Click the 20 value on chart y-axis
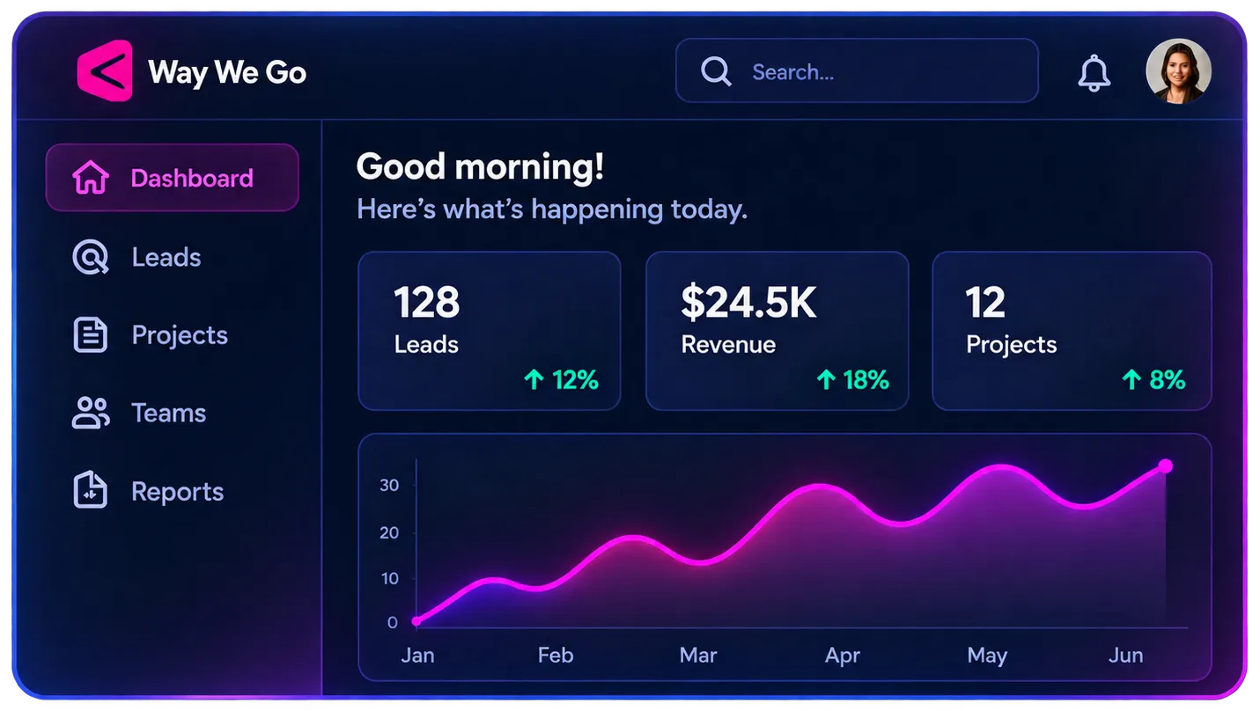The width and height of the screenshot is (1260, 711). pos(389,532)
